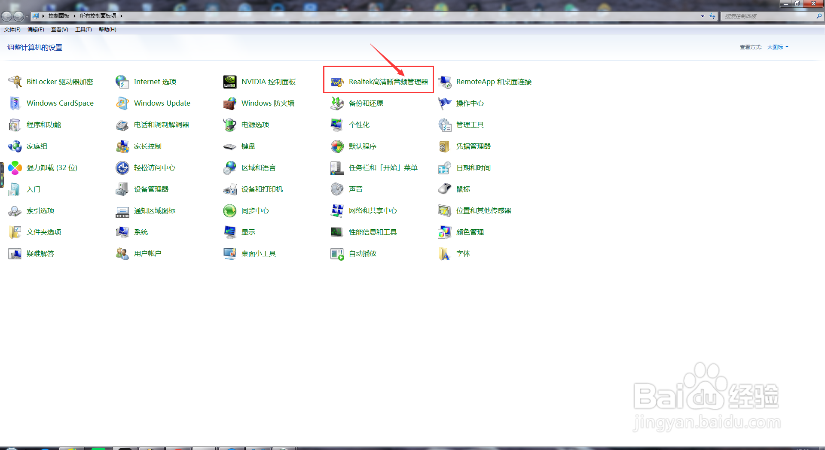Open the 备份和还原 icon
The width and height of the screenshot is (825, 450).
pyautogui.click(x=337, y=103)
